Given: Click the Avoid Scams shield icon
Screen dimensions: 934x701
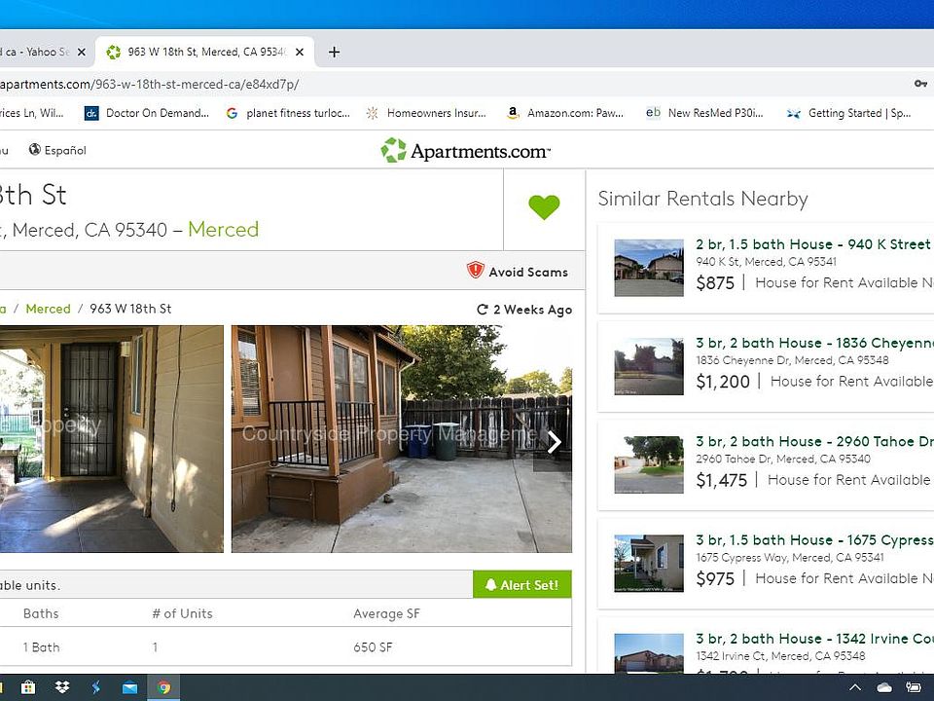Looking at the screenshot, I should point(476,270).
